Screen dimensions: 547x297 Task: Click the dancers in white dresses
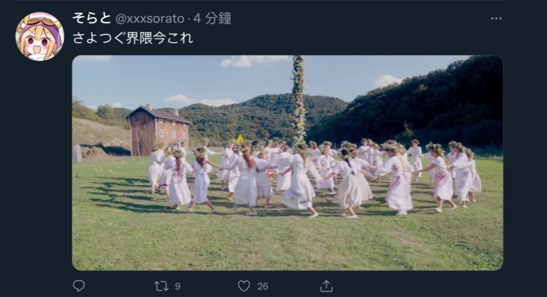(x=314, y=178)
